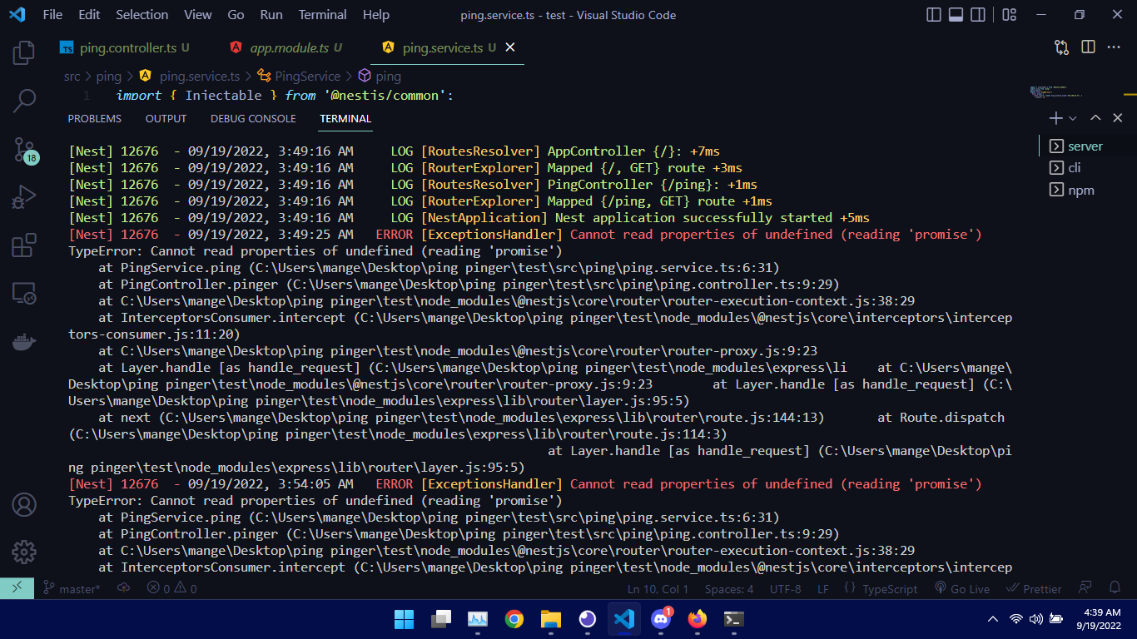1137x639 pixels.
Task: Click Go Live in status bar
Action: coord(962,588)
